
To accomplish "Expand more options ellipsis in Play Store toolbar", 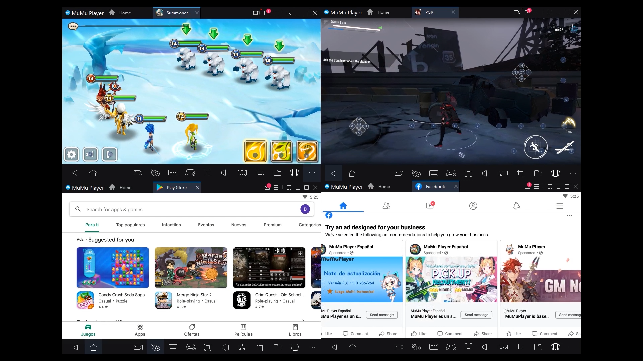I will click(x=312, y=347).
